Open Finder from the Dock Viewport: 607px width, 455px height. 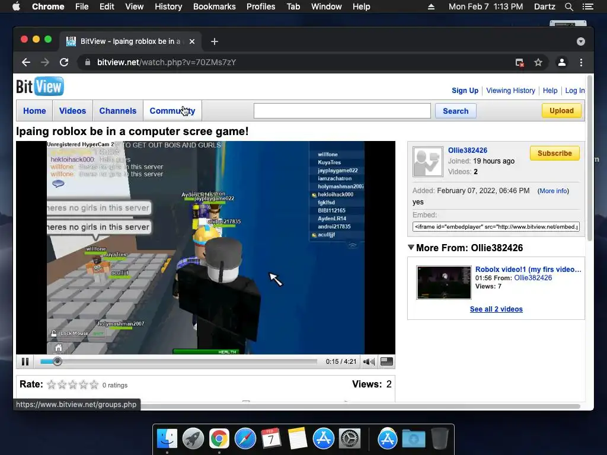click(167, 439)
